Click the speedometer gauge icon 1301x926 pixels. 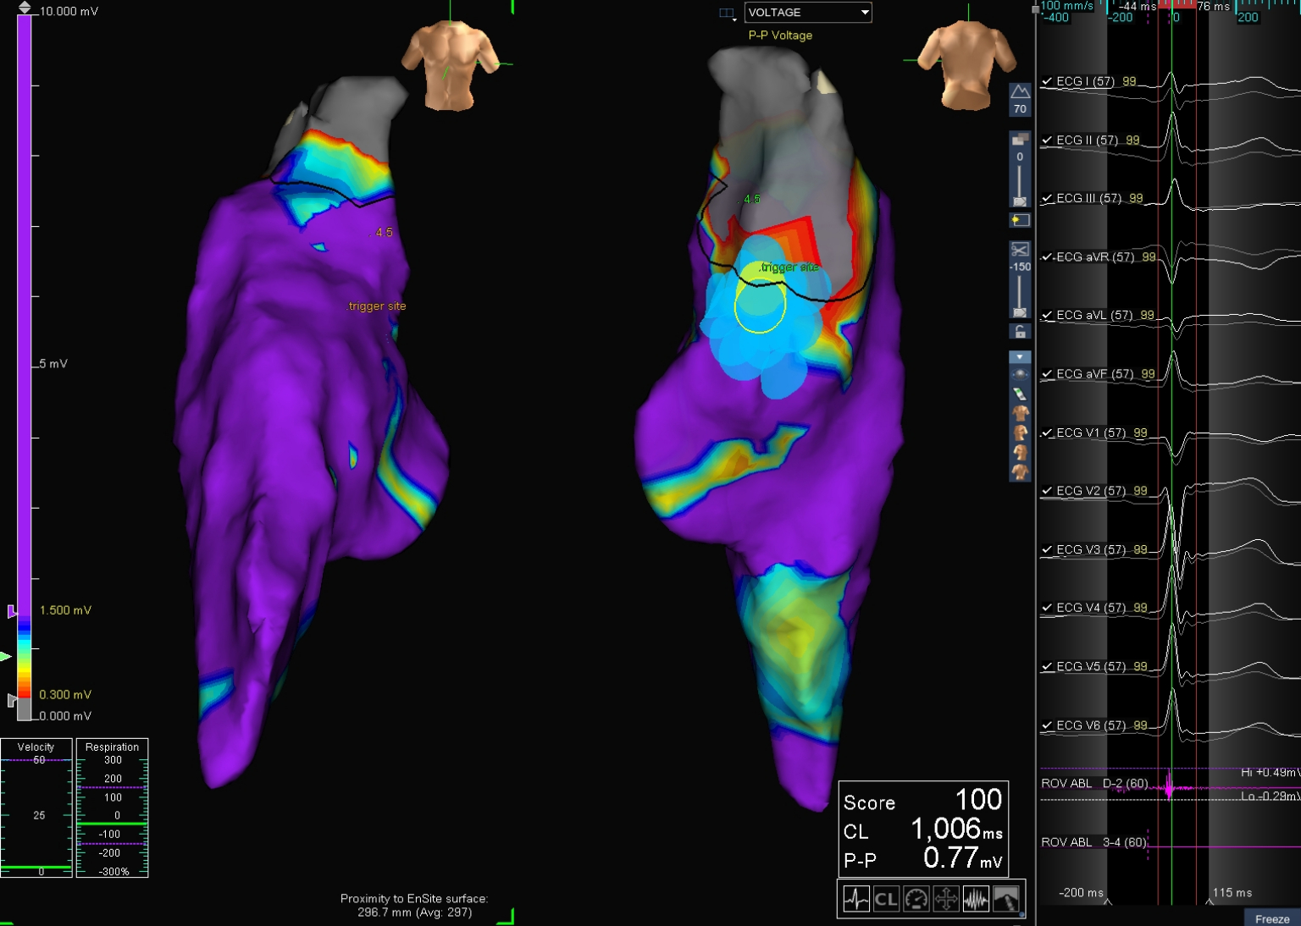point(916,899)
